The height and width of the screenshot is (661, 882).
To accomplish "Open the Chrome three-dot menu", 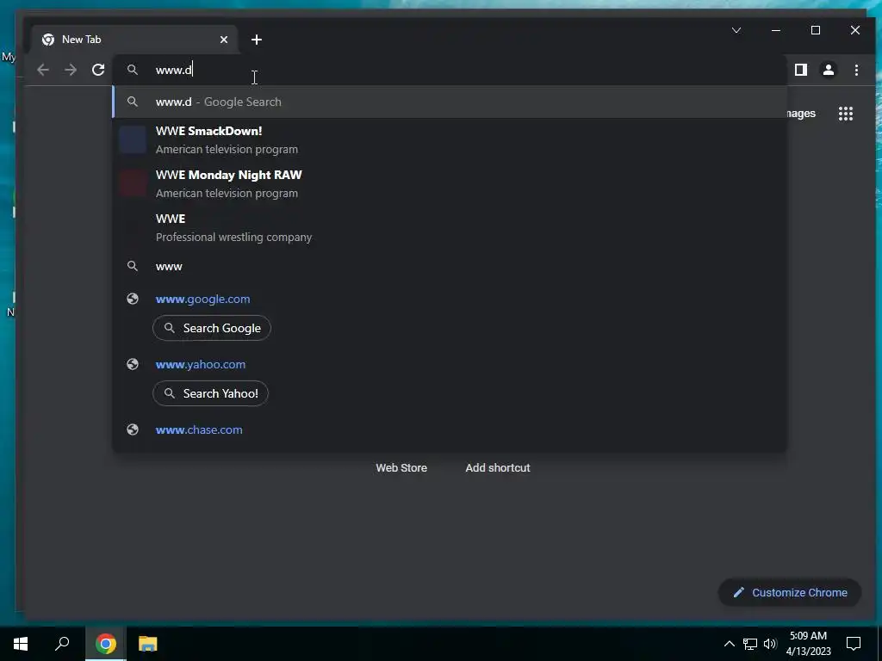I will point(856,70).
